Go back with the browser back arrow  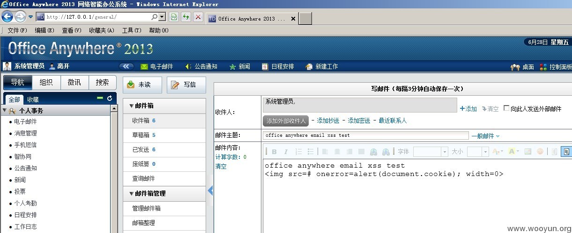coord(7,17)
